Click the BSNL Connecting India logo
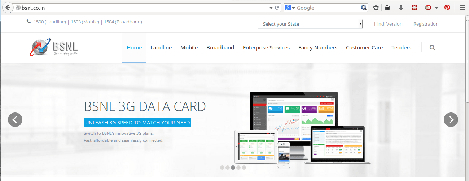 pyautogui.click(x=54, y=48)
